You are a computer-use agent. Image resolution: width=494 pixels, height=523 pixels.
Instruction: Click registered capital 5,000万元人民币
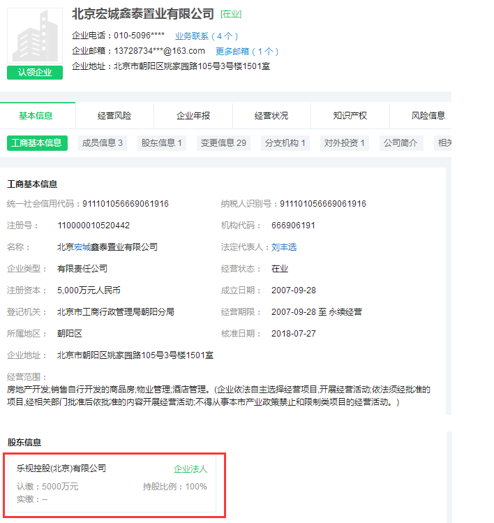(x=89, y=290)
